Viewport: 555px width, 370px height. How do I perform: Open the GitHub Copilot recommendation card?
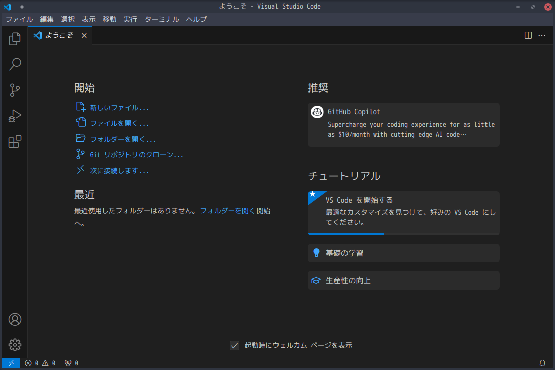point(403,125)
